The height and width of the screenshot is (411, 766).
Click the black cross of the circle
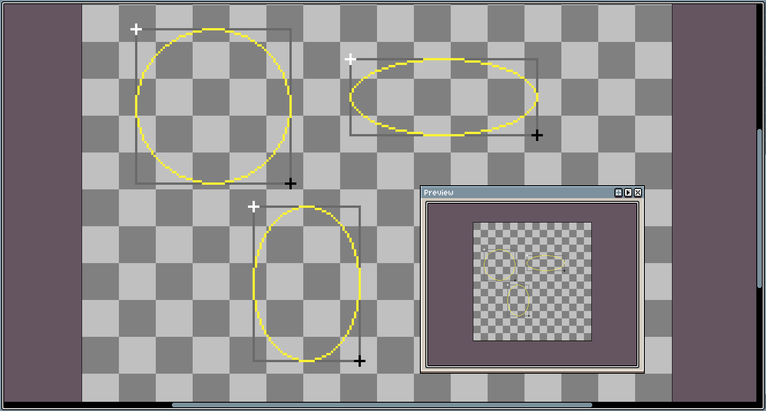pos(290,184)
